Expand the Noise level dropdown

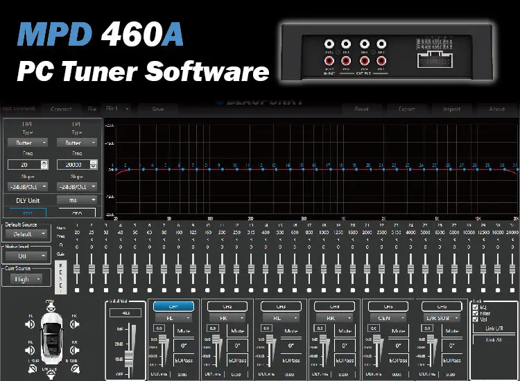tap(28, 256)
